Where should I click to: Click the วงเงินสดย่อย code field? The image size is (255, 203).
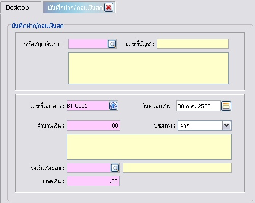point(89,168)
